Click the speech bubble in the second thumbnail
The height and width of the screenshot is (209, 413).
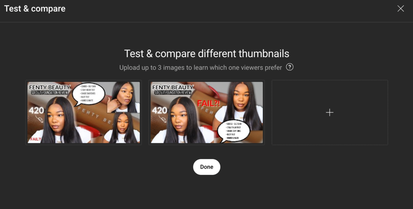[x=234, y=131]
